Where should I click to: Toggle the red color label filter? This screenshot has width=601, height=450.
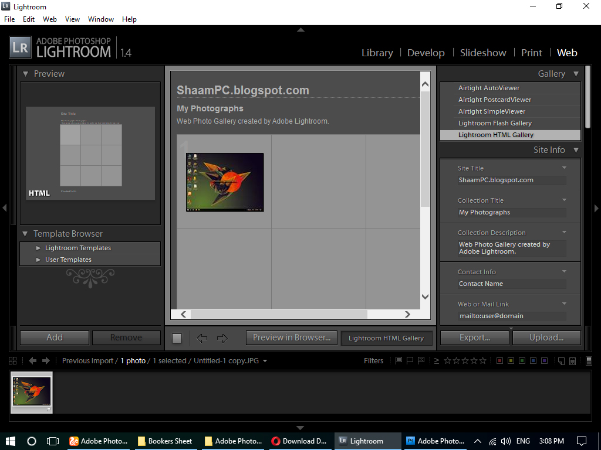click(x=499, y=361)
